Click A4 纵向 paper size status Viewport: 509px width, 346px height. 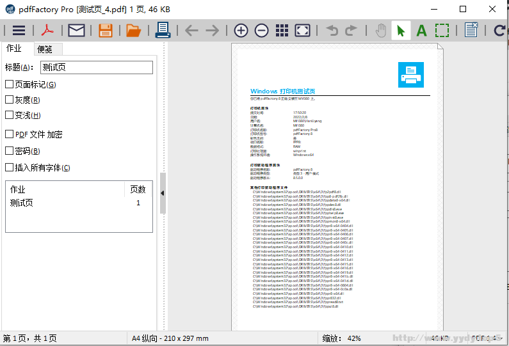click(170, 338)
